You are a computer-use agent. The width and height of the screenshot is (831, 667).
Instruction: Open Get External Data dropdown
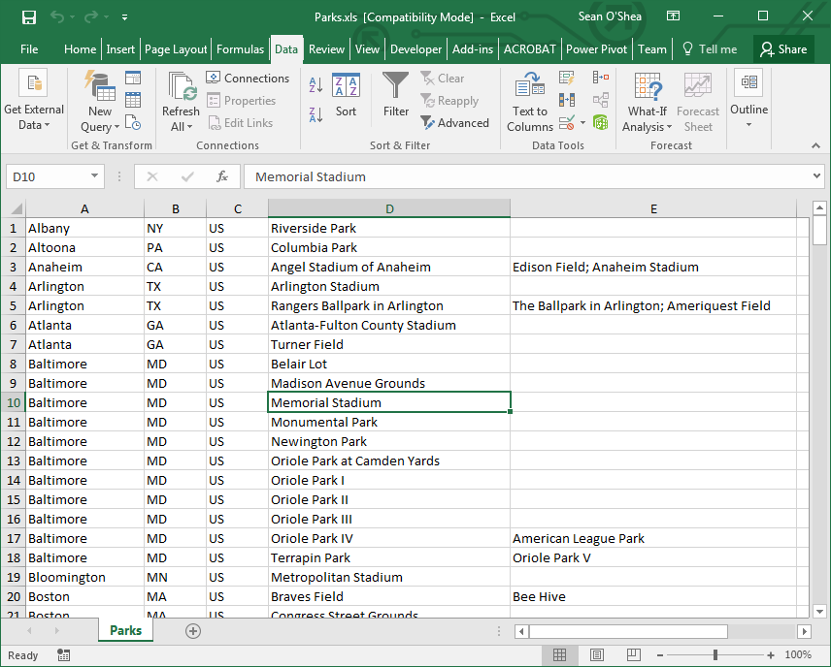[34, 101]
